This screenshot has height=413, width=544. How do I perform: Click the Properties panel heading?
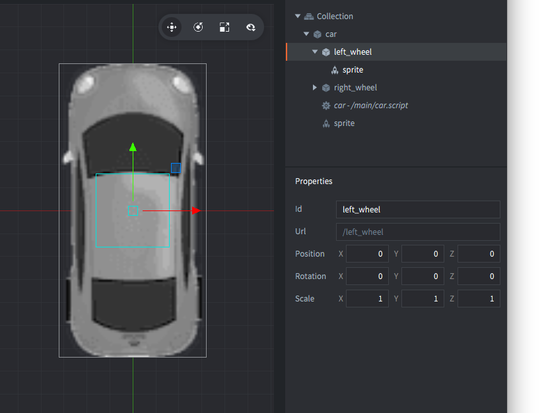[314, 181]
